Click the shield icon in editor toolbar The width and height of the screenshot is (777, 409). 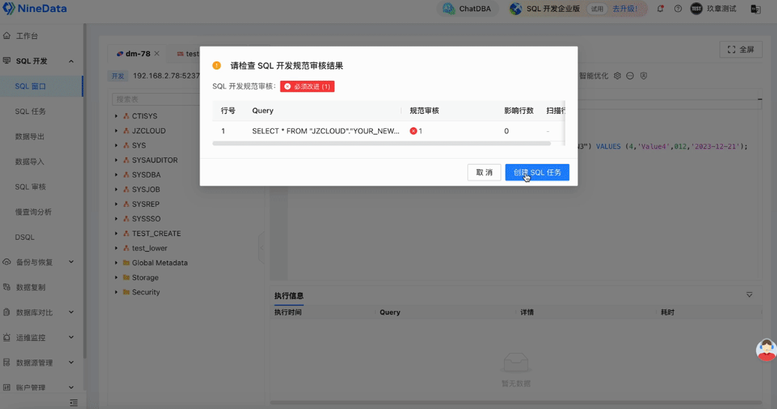tap(643, 76)
